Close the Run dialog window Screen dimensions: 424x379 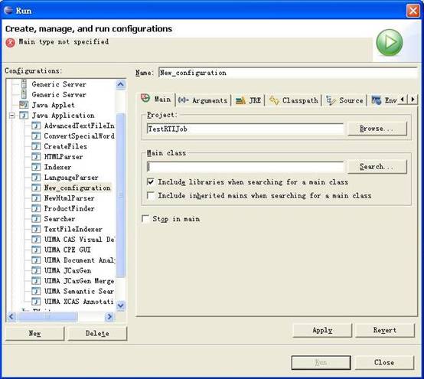pyautogui.click(x=413, y=11)
